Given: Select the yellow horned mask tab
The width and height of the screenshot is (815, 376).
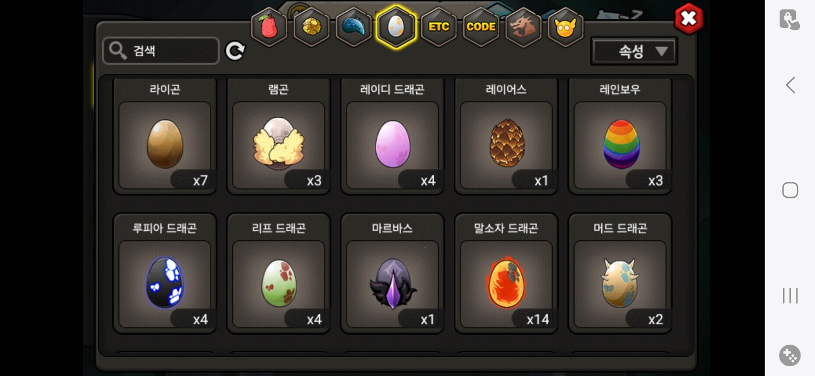Looking at the screenshot, I should 566,27.
